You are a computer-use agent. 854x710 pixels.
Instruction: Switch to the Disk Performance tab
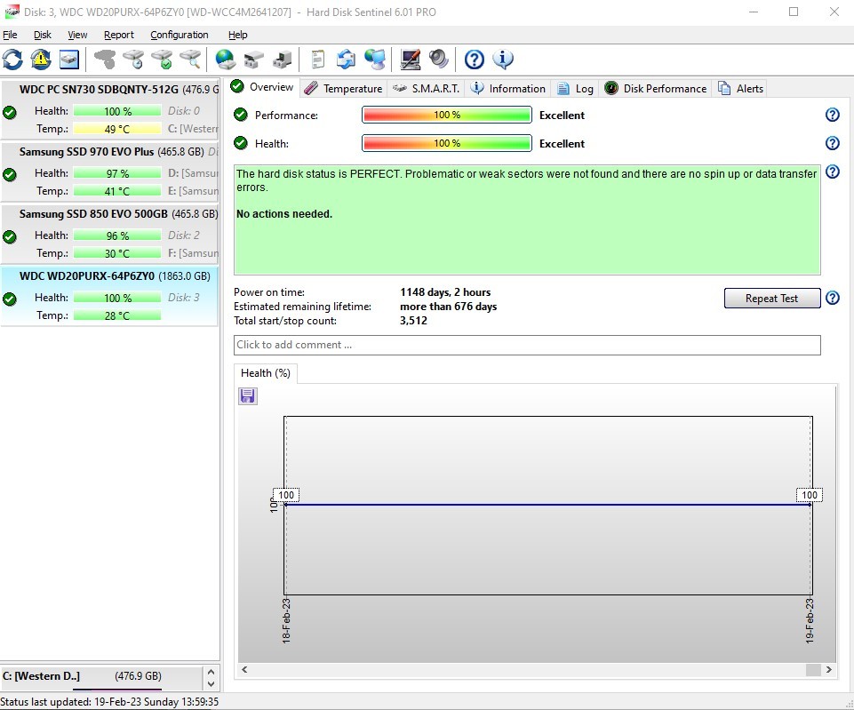tap(656, 88)
